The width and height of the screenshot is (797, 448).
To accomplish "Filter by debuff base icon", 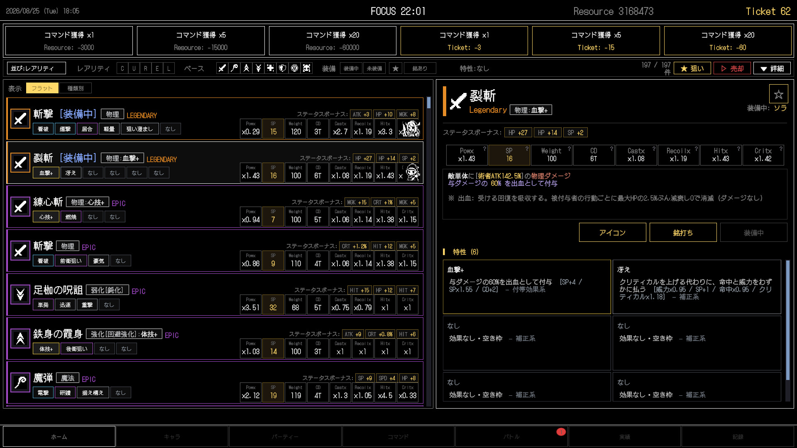I will click(259, 68).
